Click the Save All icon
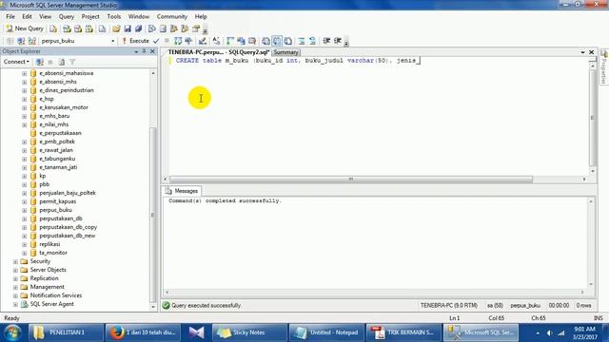The width and height of the screenshot is (609, 342). pos(138,28)
